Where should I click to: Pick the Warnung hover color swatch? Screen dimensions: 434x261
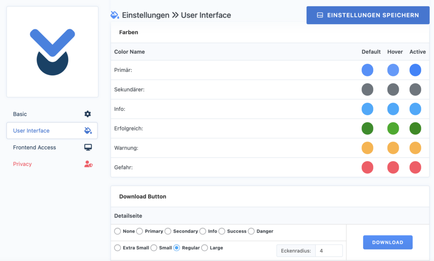(393, 148)
